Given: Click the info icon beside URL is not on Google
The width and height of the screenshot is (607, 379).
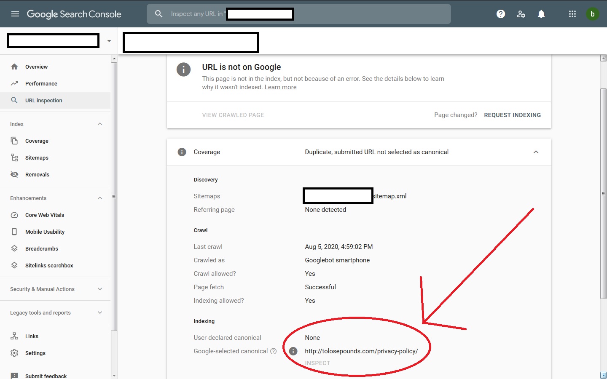Looking at the screenshot, I should tap(183, 69).
